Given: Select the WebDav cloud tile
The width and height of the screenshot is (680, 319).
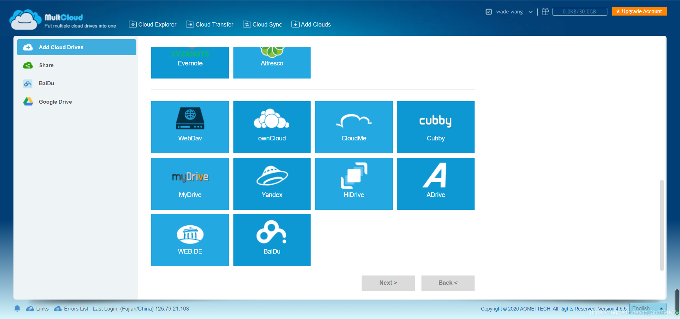Looking at the screenshot, I should point(190,127).
